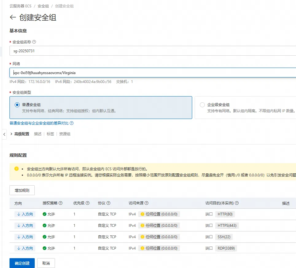
Task: Click 自定义 TCP in RDP(3389) row
Action: click(107, 248)
